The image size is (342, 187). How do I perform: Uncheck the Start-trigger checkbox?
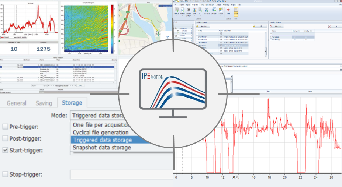click(5, 150)
